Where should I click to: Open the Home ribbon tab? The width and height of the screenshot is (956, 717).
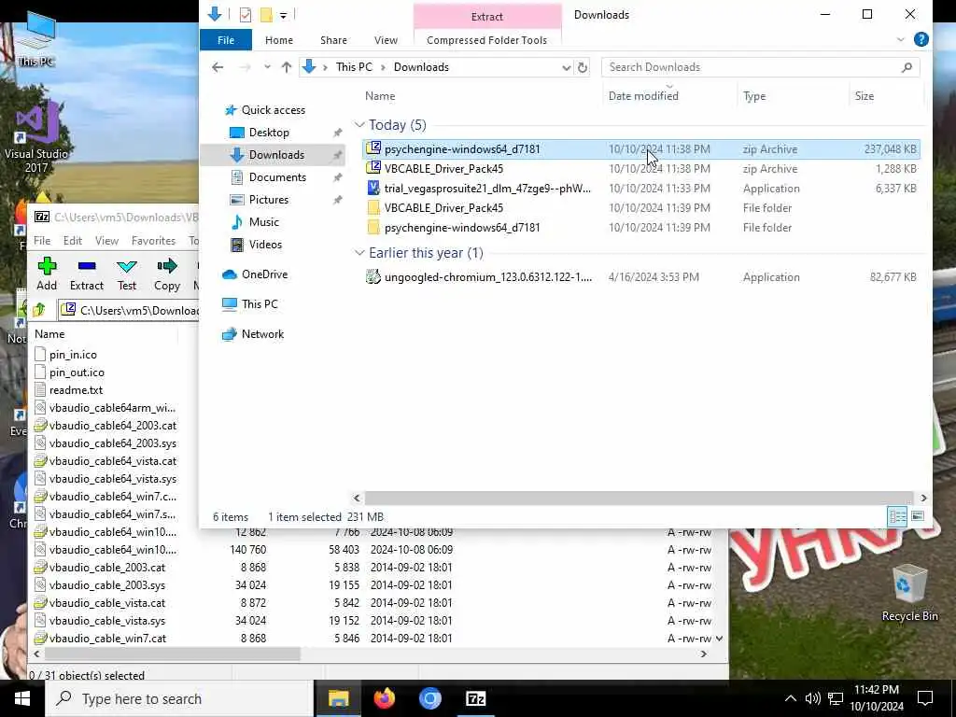click(279, 40)
